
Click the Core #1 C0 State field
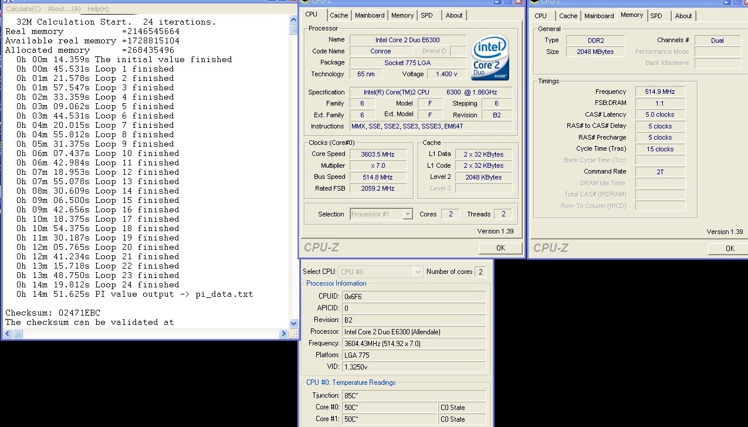pos(462,419)
